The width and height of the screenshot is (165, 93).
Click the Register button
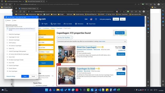[116, 19]
